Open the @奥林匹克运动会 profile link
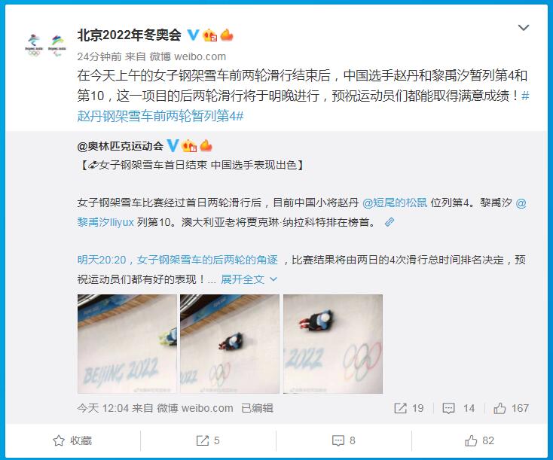The image size is (553, 460). click(121, 145)
